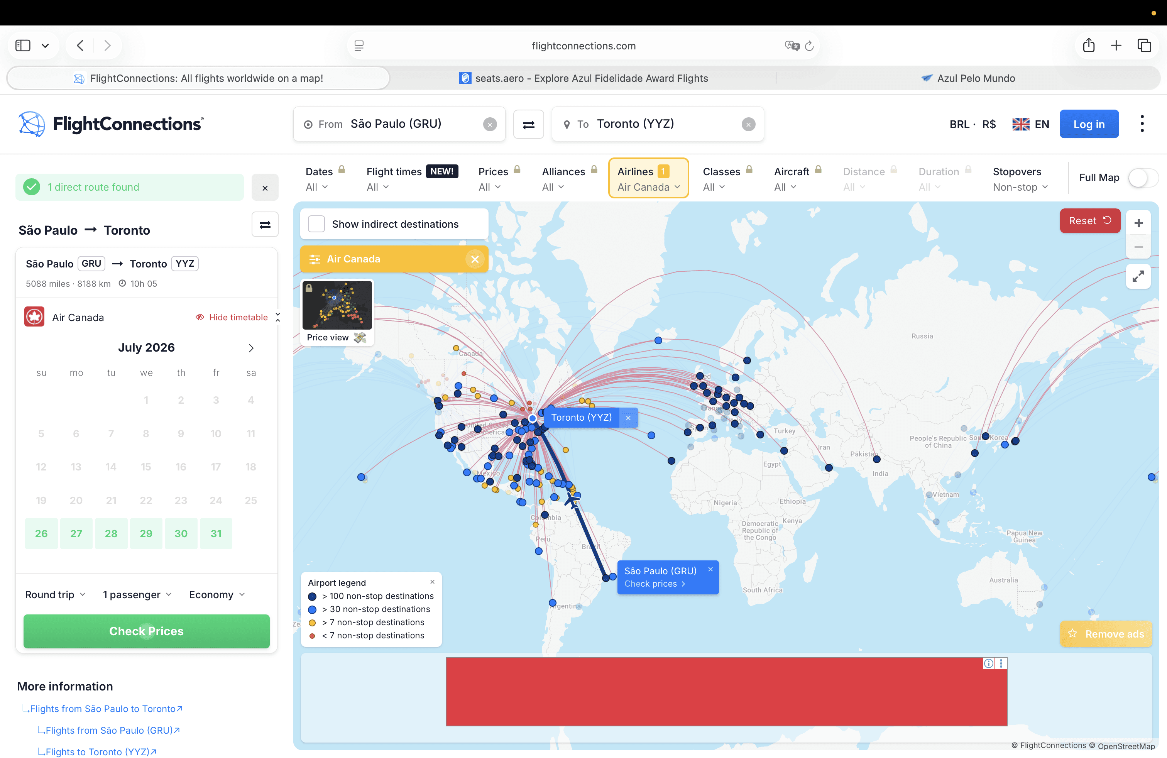The height and width of the screenshot is (758, 1167).
Task: Show Safari tab overview icon
Action: 1145,46
